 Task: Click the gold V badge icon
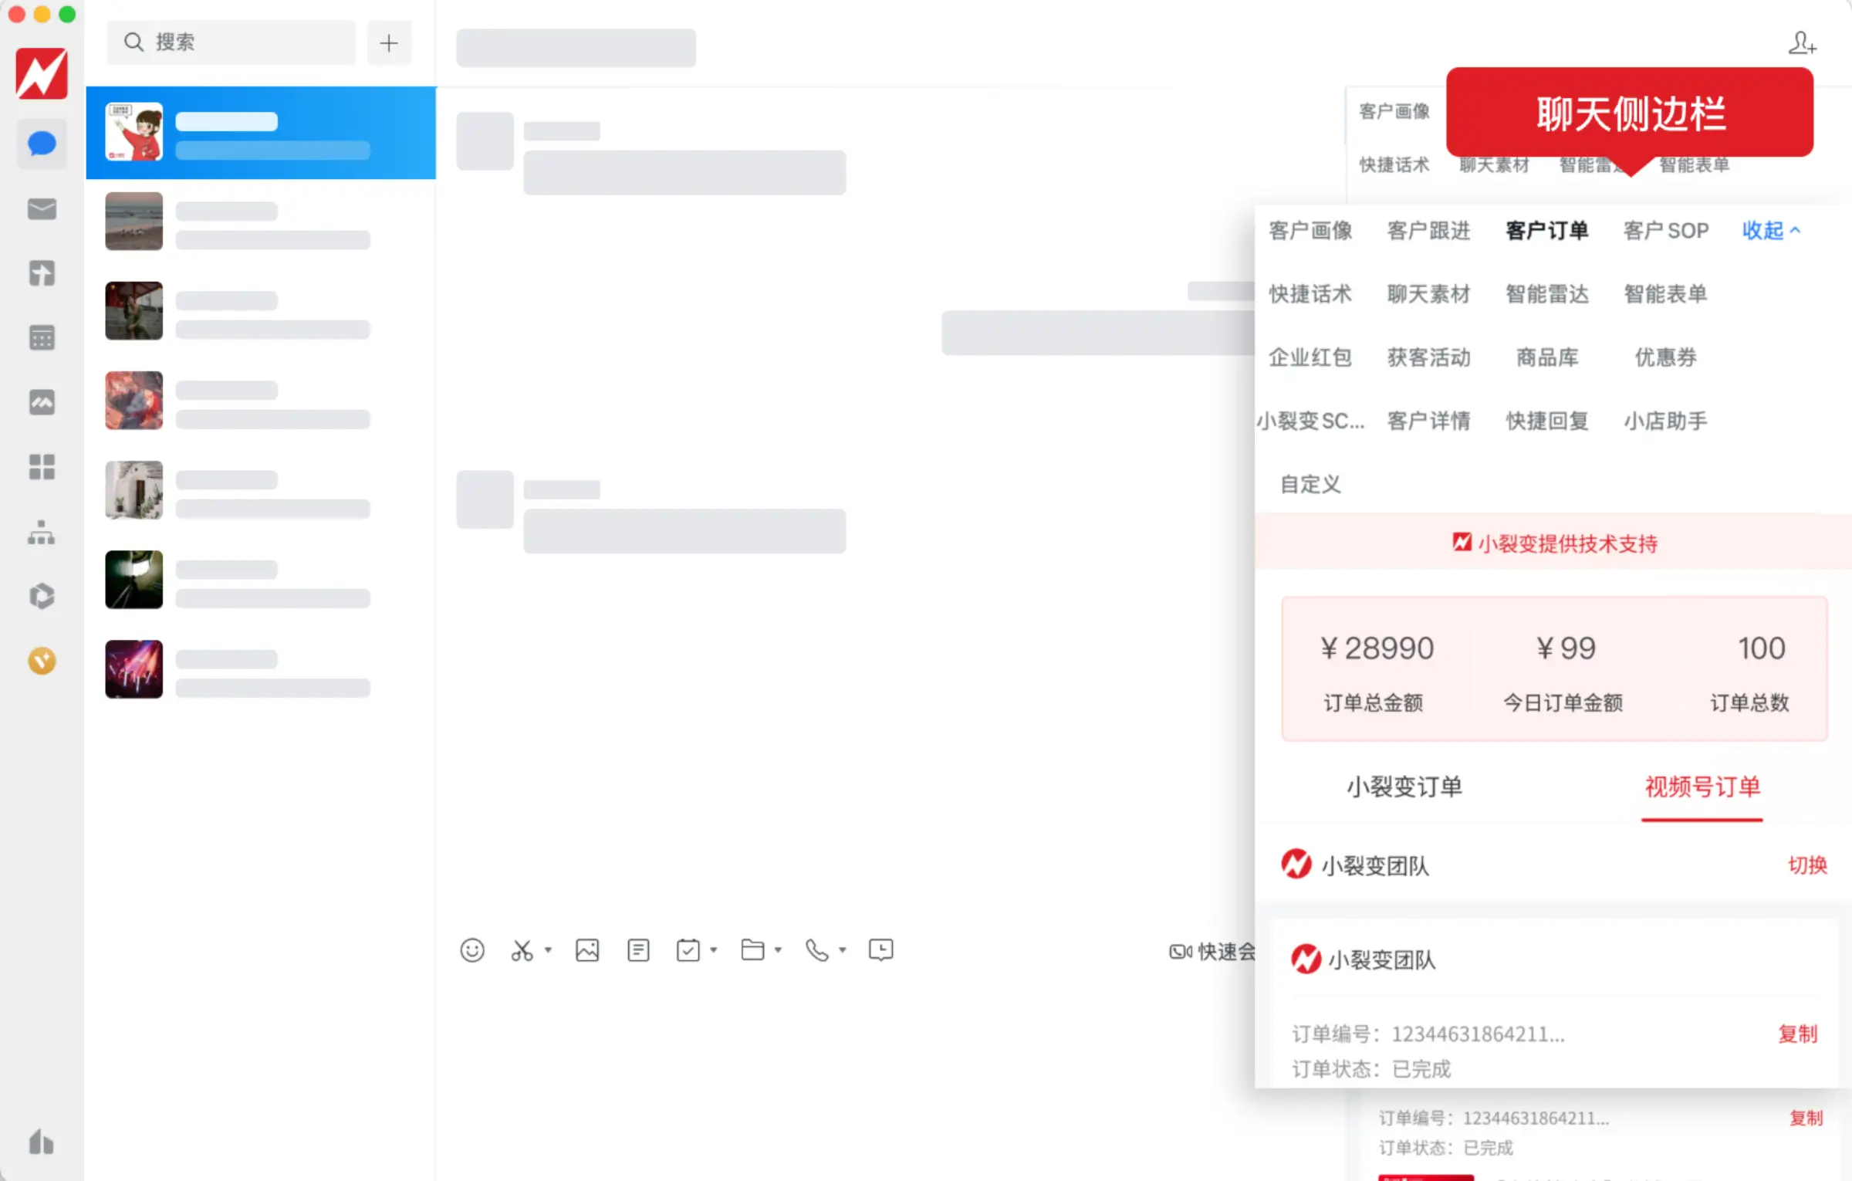click(x=42, y=661)
